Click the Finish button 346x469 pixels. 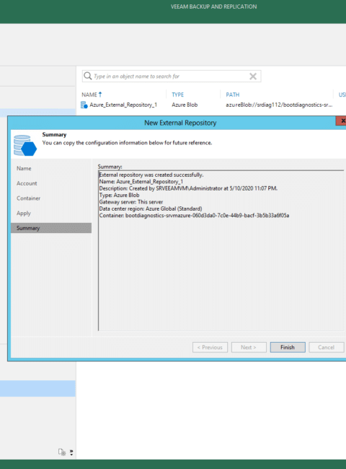[288, 347]
